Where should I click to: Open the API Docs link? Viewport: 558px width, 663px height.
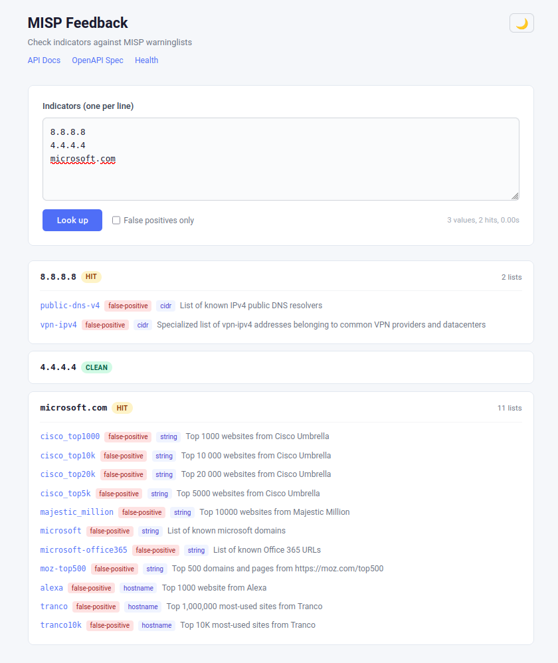pyautogui.click(x=44, y=60)
